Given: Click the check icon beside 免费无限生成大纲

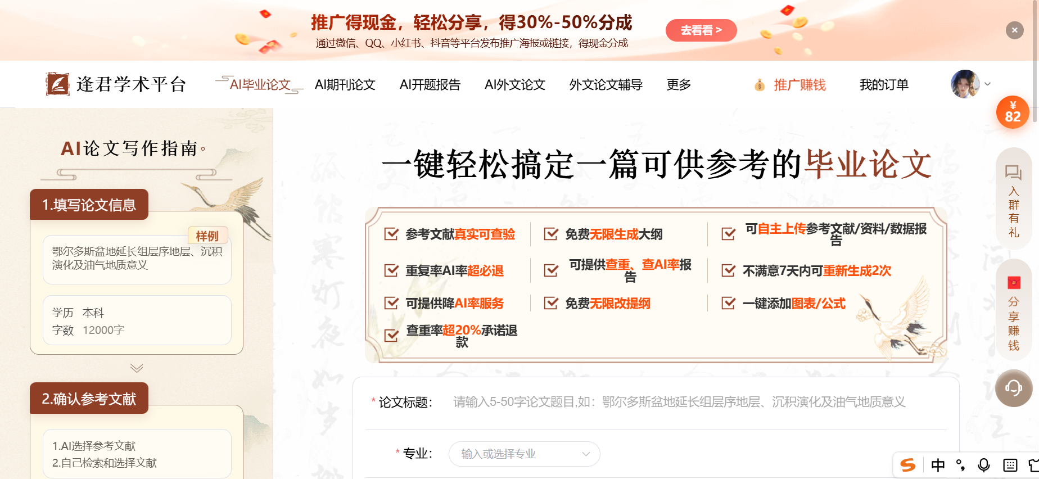Looking at the screenshot, I should 551,234.
